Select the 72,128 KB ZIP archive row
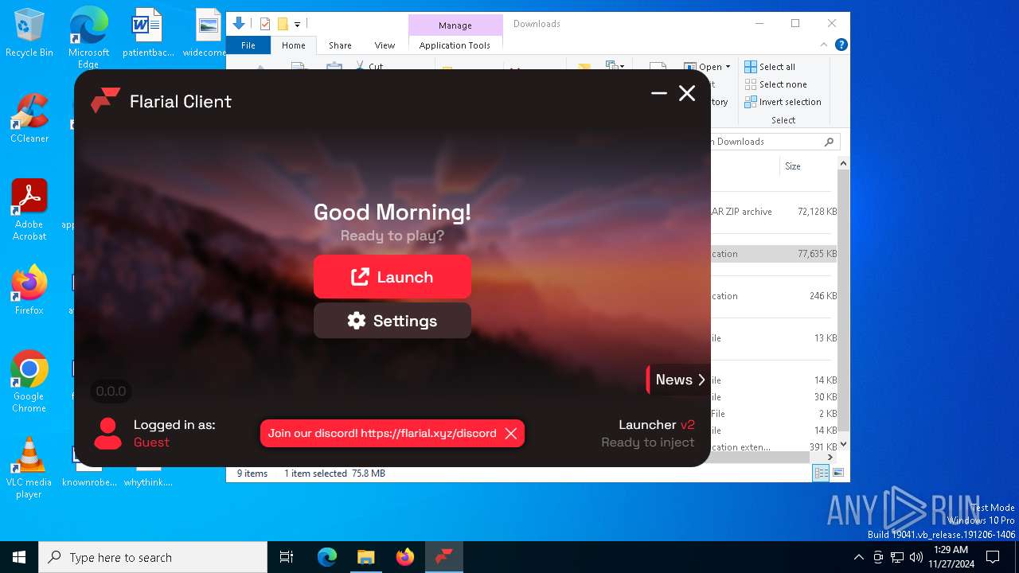 [772, 212]
